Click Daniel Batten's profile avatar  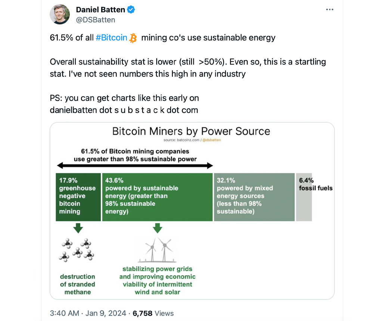coord(60,14)
